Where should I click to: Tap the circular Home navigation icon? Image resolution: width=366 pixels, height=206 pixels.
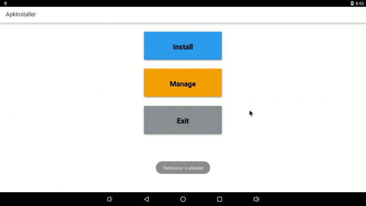coord(183,199)
